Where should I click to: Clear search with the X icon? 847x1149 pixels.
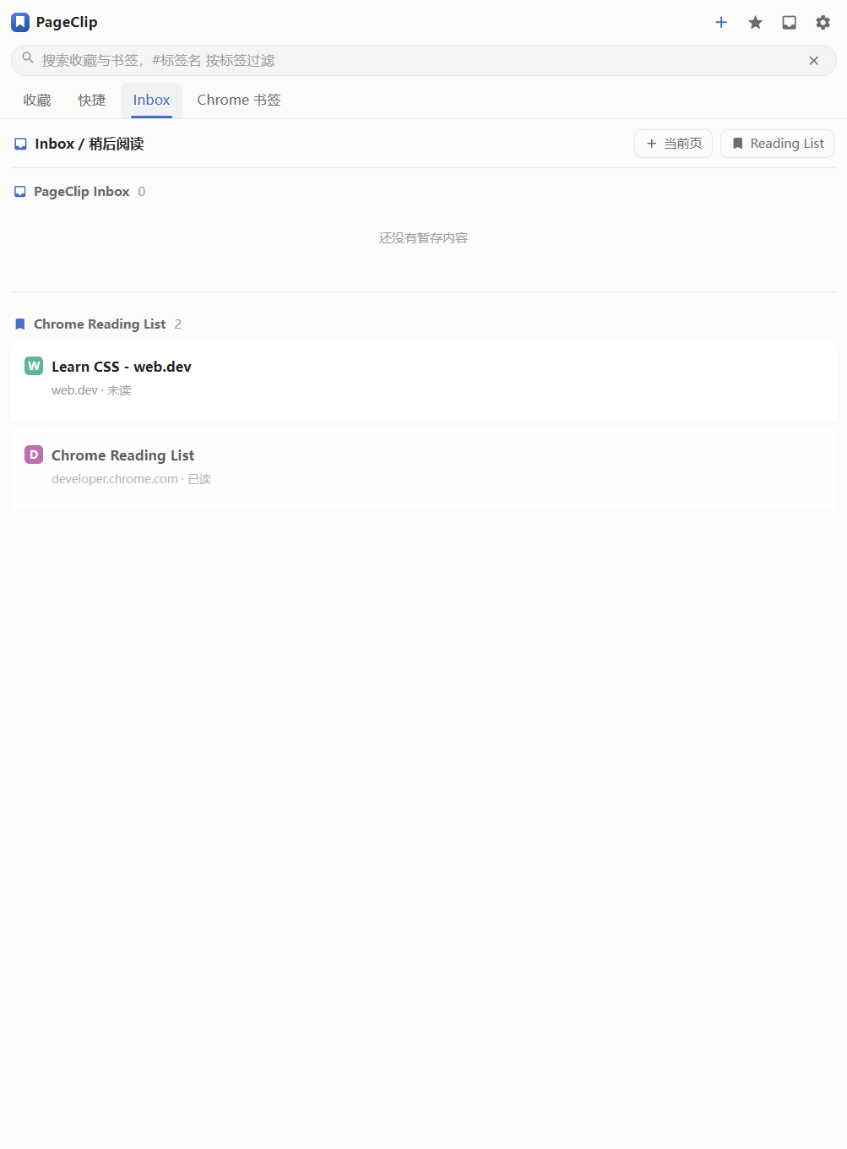click(814, 61)
